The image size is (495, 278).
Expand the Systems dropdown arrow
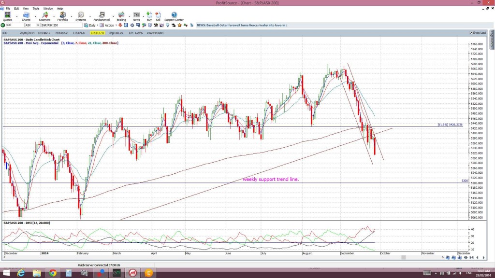(90, 16)
